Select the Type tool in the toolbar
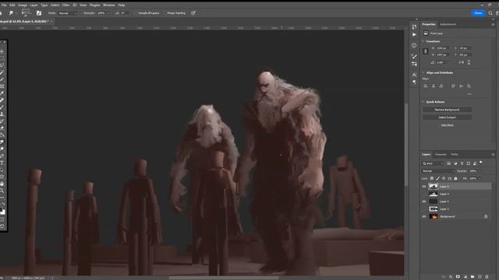The width and height of the screenshot is (499, 280). pos(2,163)
